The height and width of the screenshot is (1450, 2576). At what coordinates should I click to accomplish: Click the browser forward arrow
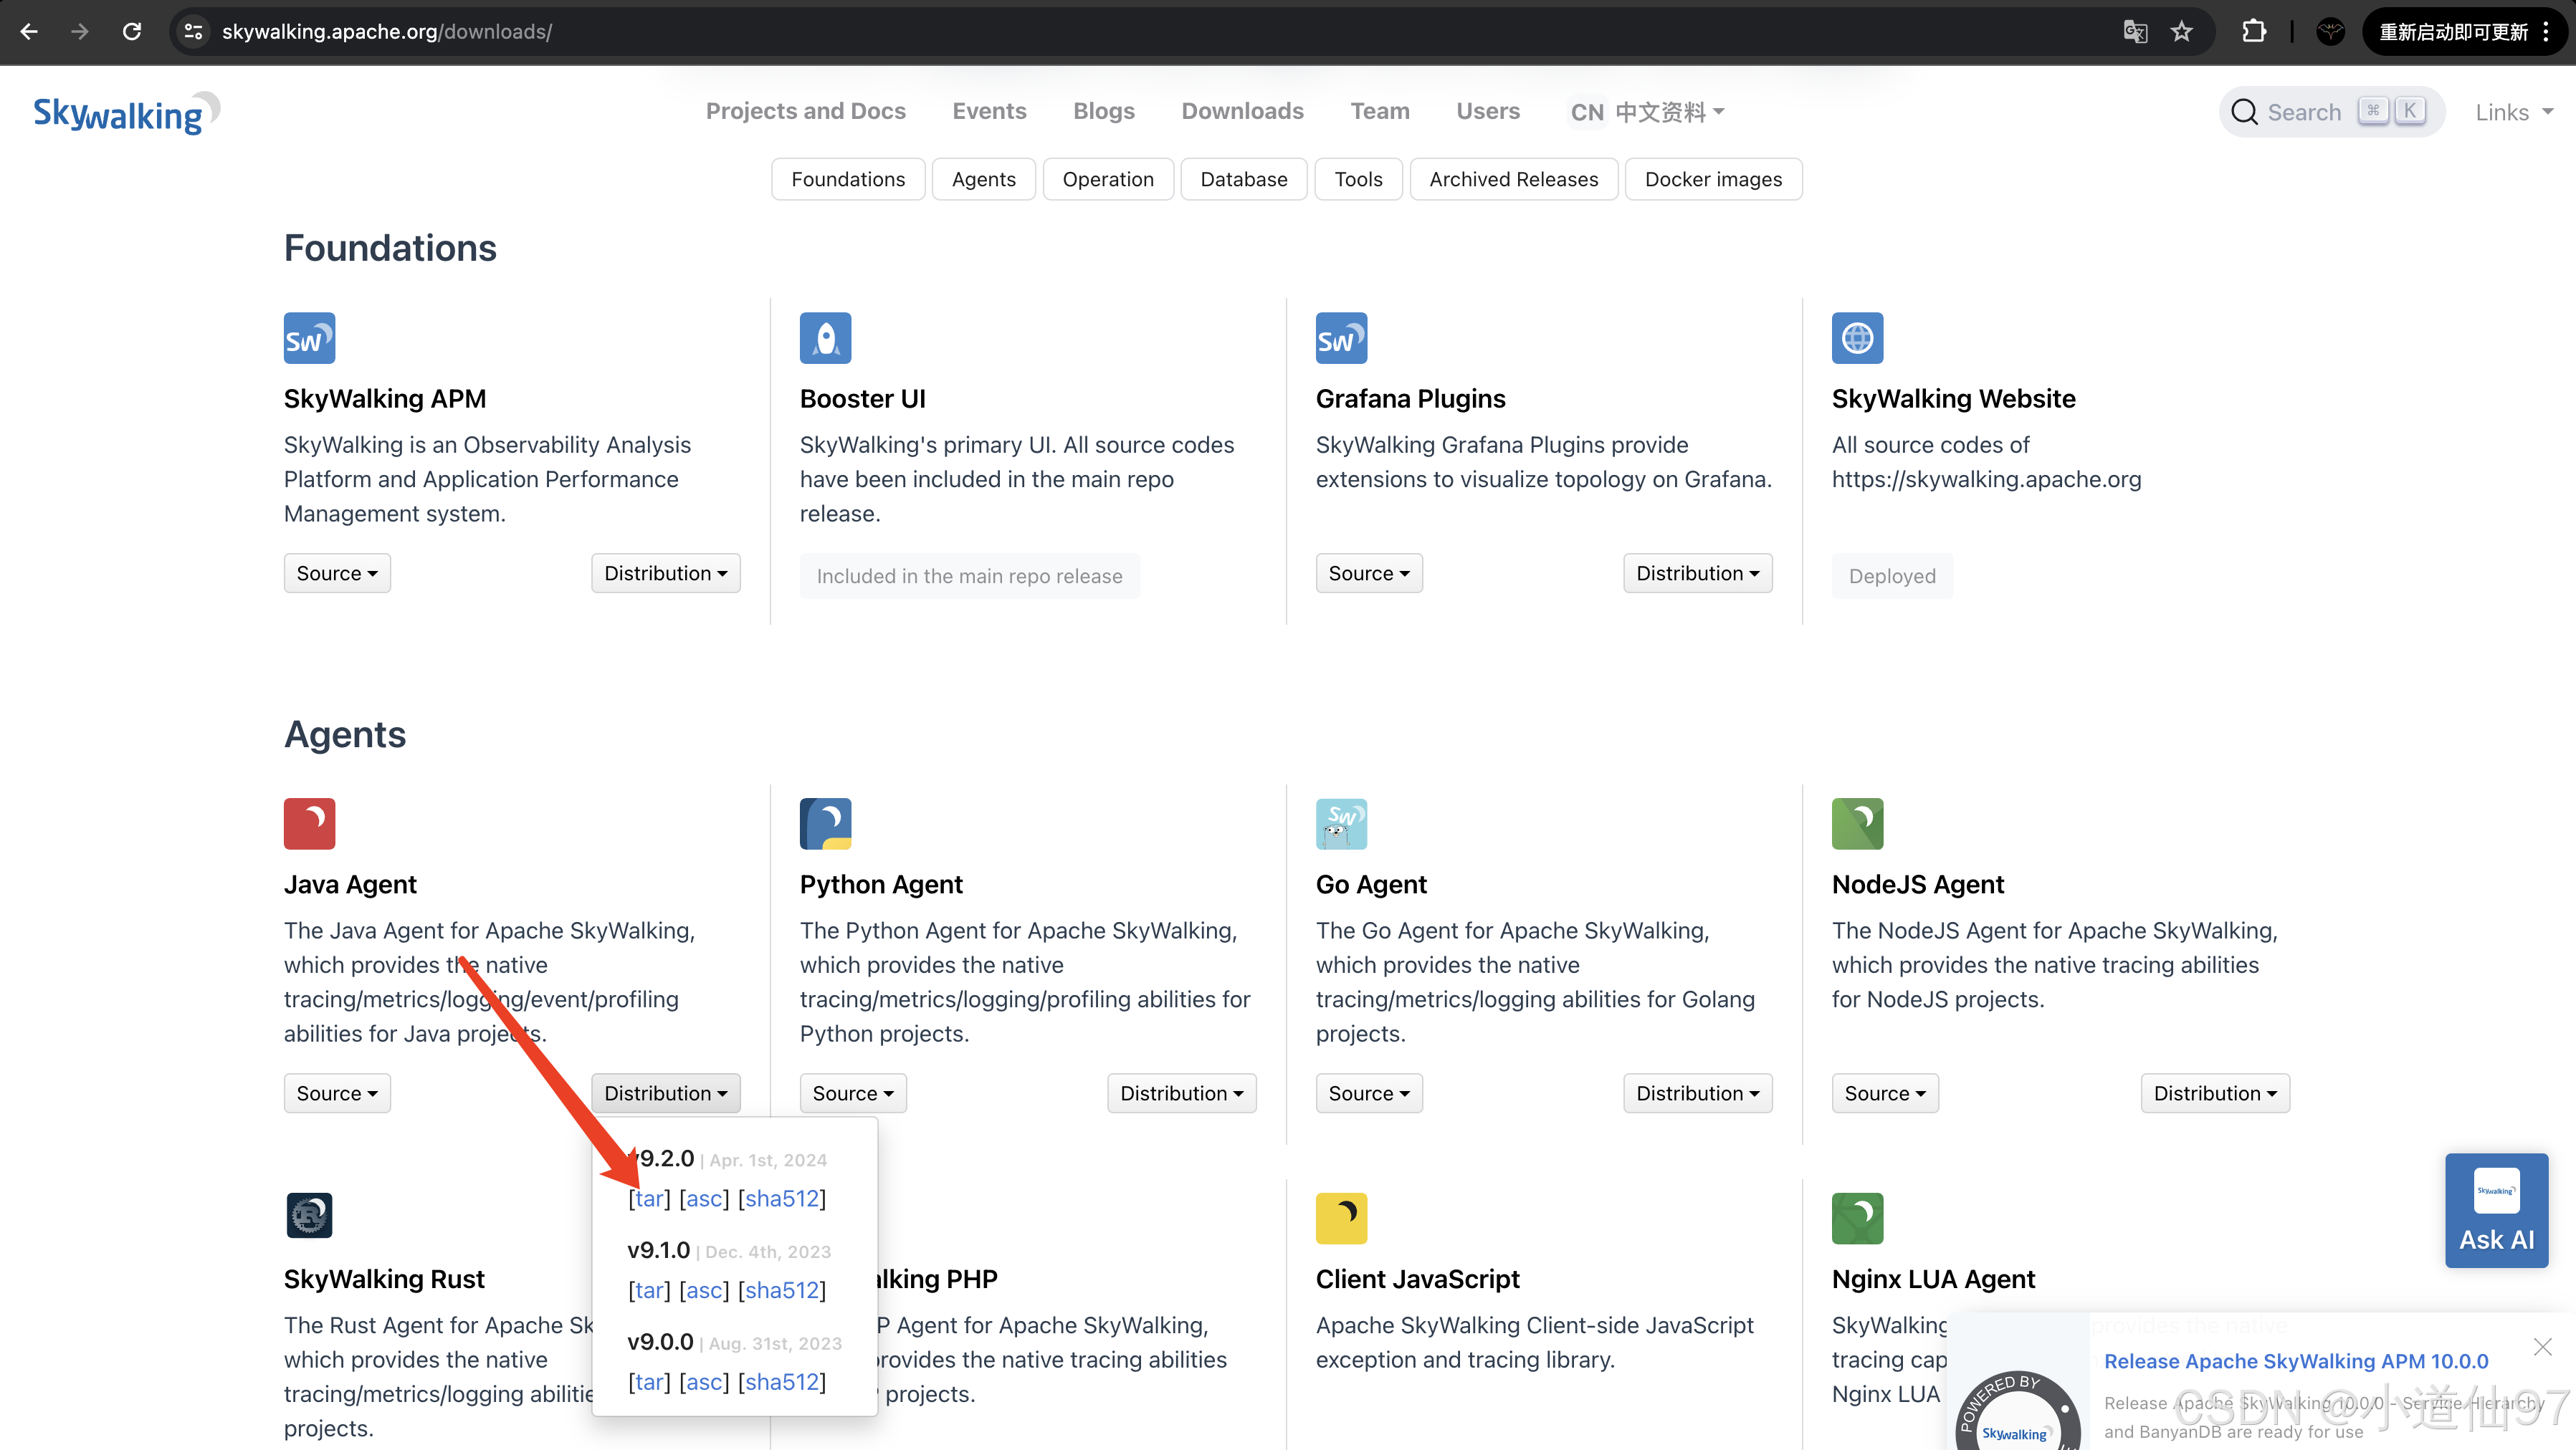point(80,31)
